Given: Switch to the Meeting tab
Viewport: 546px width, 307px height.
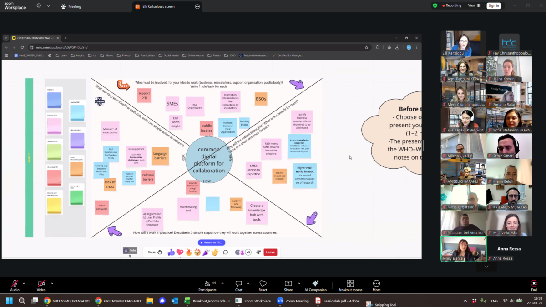Looking at the screenshot, I should click(x=71, y=6).
